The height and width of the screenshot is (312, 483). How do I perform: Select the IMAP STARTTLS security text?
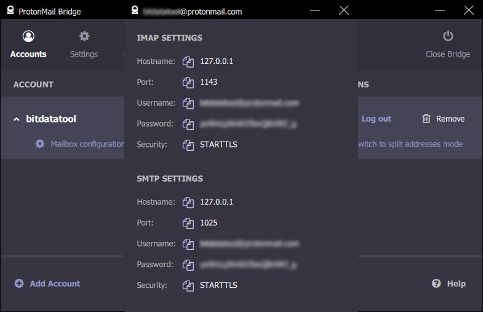[218, 145]
